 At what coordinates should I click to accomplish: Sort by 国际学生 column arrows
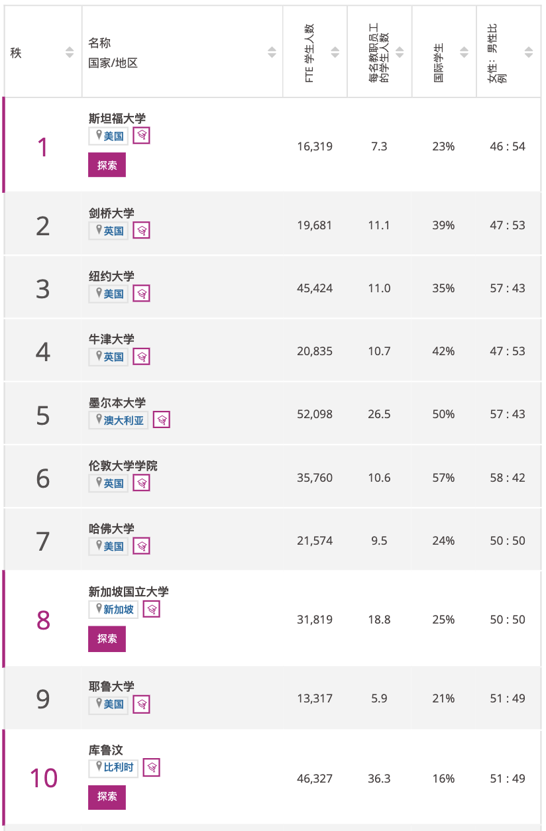click(x=464, y=52)
